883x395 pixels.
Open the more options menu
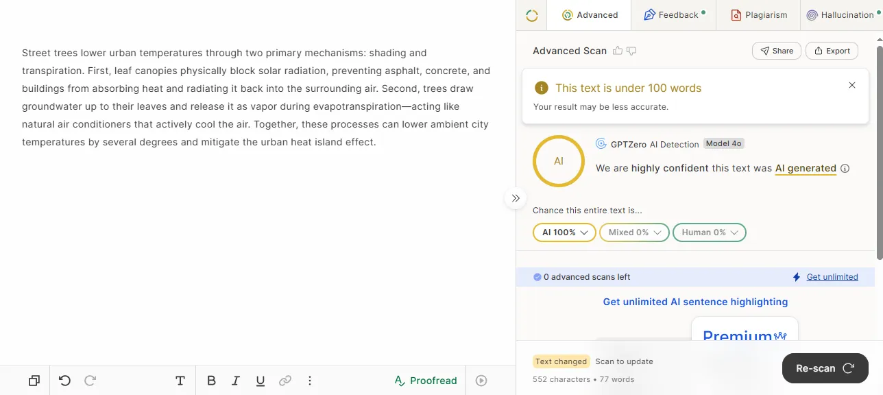(310, 381)
